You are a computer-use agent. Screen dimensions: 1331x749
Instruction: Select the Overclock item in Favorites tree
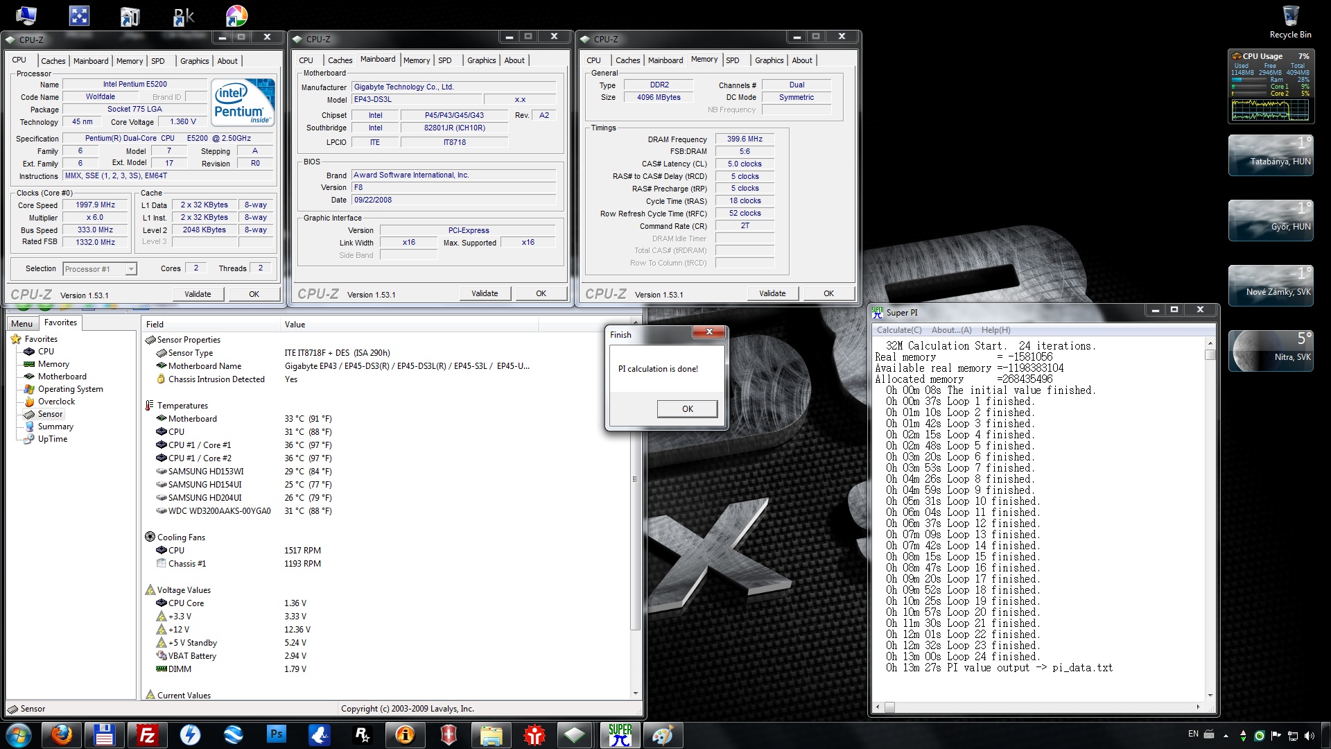56,402
